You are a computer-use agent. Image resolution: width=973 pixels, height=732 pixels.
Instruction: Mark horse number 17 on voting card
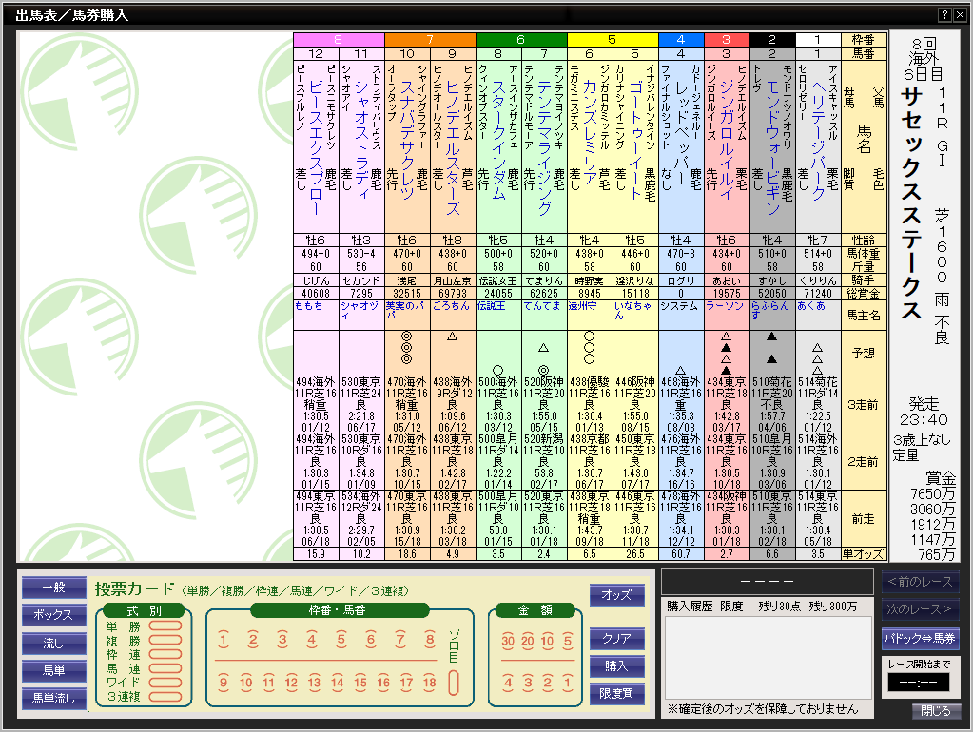406,683
